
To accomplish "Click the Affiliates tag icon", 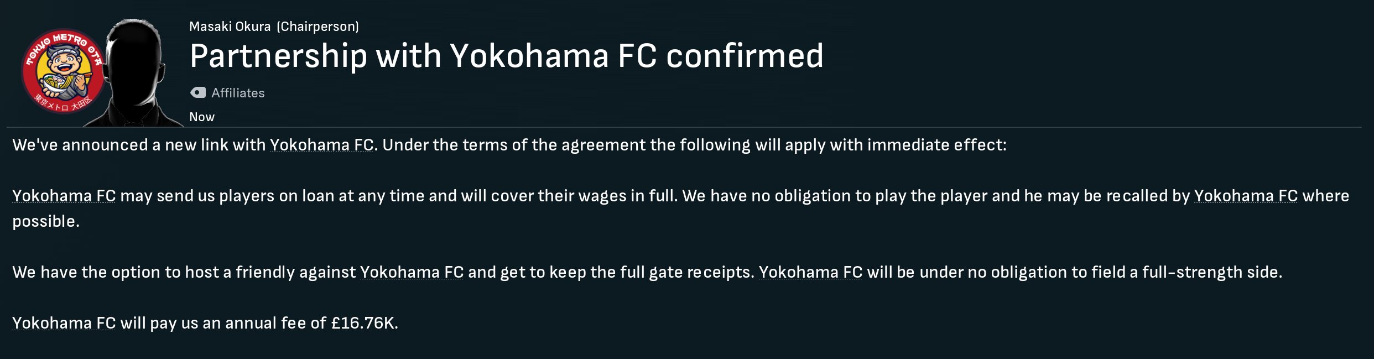I will [198, 93].
